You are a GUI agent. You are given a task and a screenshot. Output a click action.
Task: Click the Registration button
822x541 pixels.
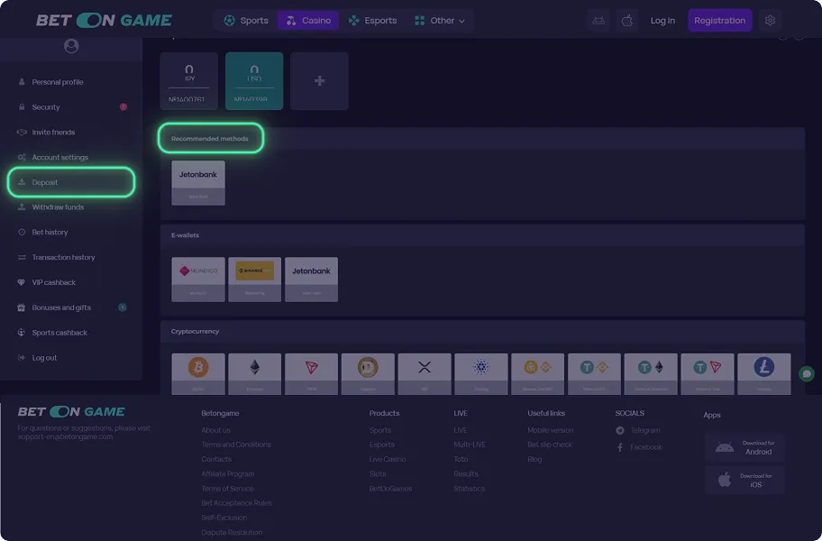(x=719, y=21)
